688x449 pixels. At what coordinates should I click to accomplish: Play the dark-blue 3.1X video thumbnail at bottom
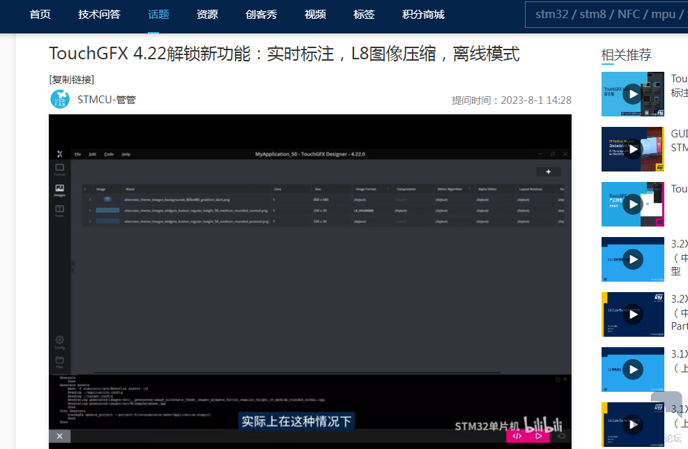(x=633, y=425)
